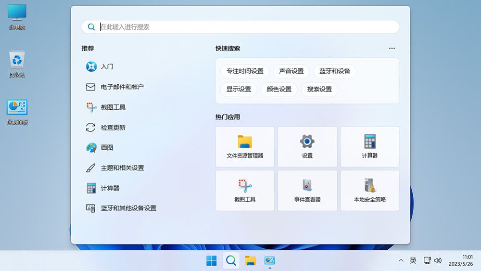This screenshot has width=481, height=271.
Task: Select the 专注时间设置 quick search chip
Action: [245, 71]
